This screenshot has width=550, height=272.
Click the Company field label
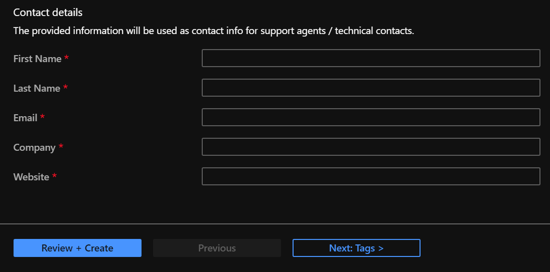point(34,148)
